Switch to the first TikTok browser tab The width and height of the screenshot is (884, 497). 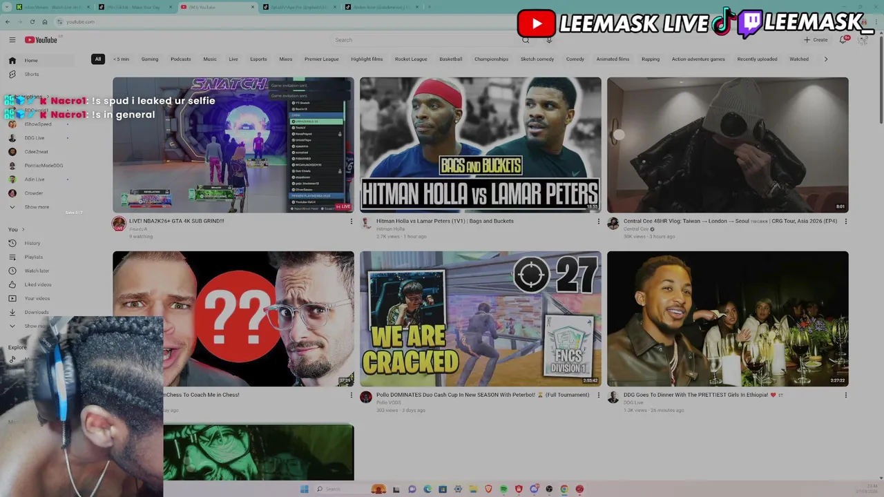pyautogui.click(x=135, y=7)
